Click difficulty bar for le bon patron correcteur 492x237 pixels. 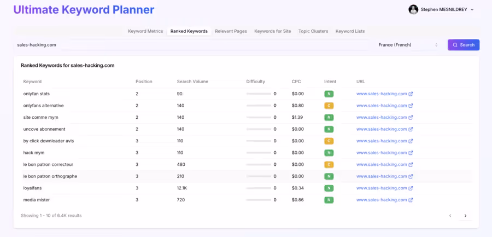[x=259, y=164]
